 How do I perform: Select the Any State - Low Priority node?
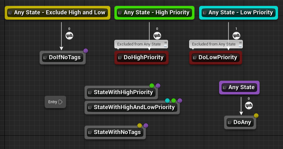[238, 13]
